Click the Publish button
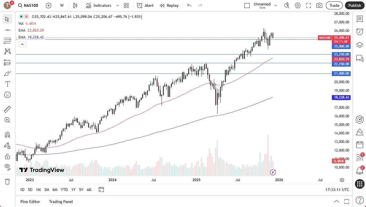The image size is (366, 207). (x=355, y=5)
